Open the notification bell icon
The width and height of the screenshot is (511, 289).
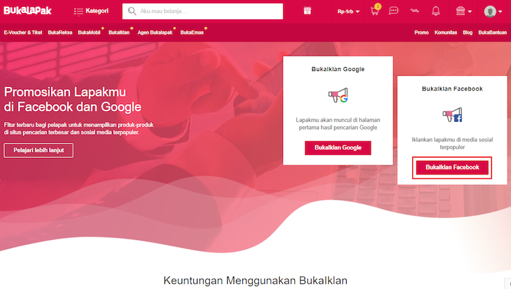coord(436,11)
